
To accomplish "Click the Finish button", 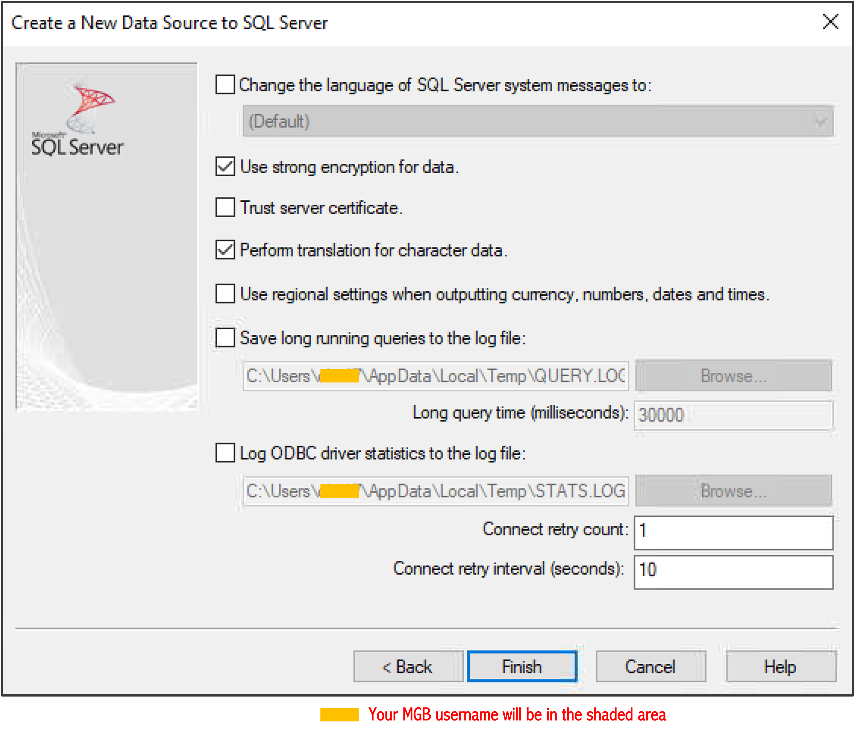I will [x=522, y=667].
